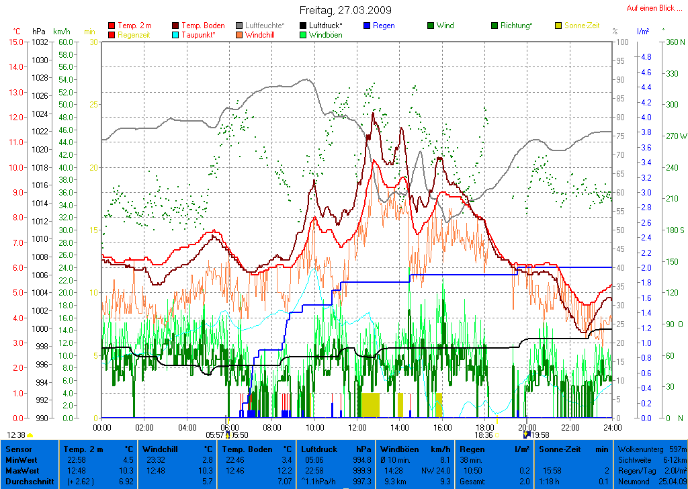The image size is (688, 489).
Task: Click the Wolkenuntergr. 597m value
Action: point(650,449)
